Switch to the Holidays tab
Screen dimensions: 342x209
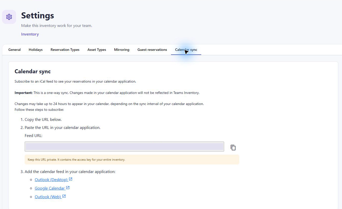36,50
